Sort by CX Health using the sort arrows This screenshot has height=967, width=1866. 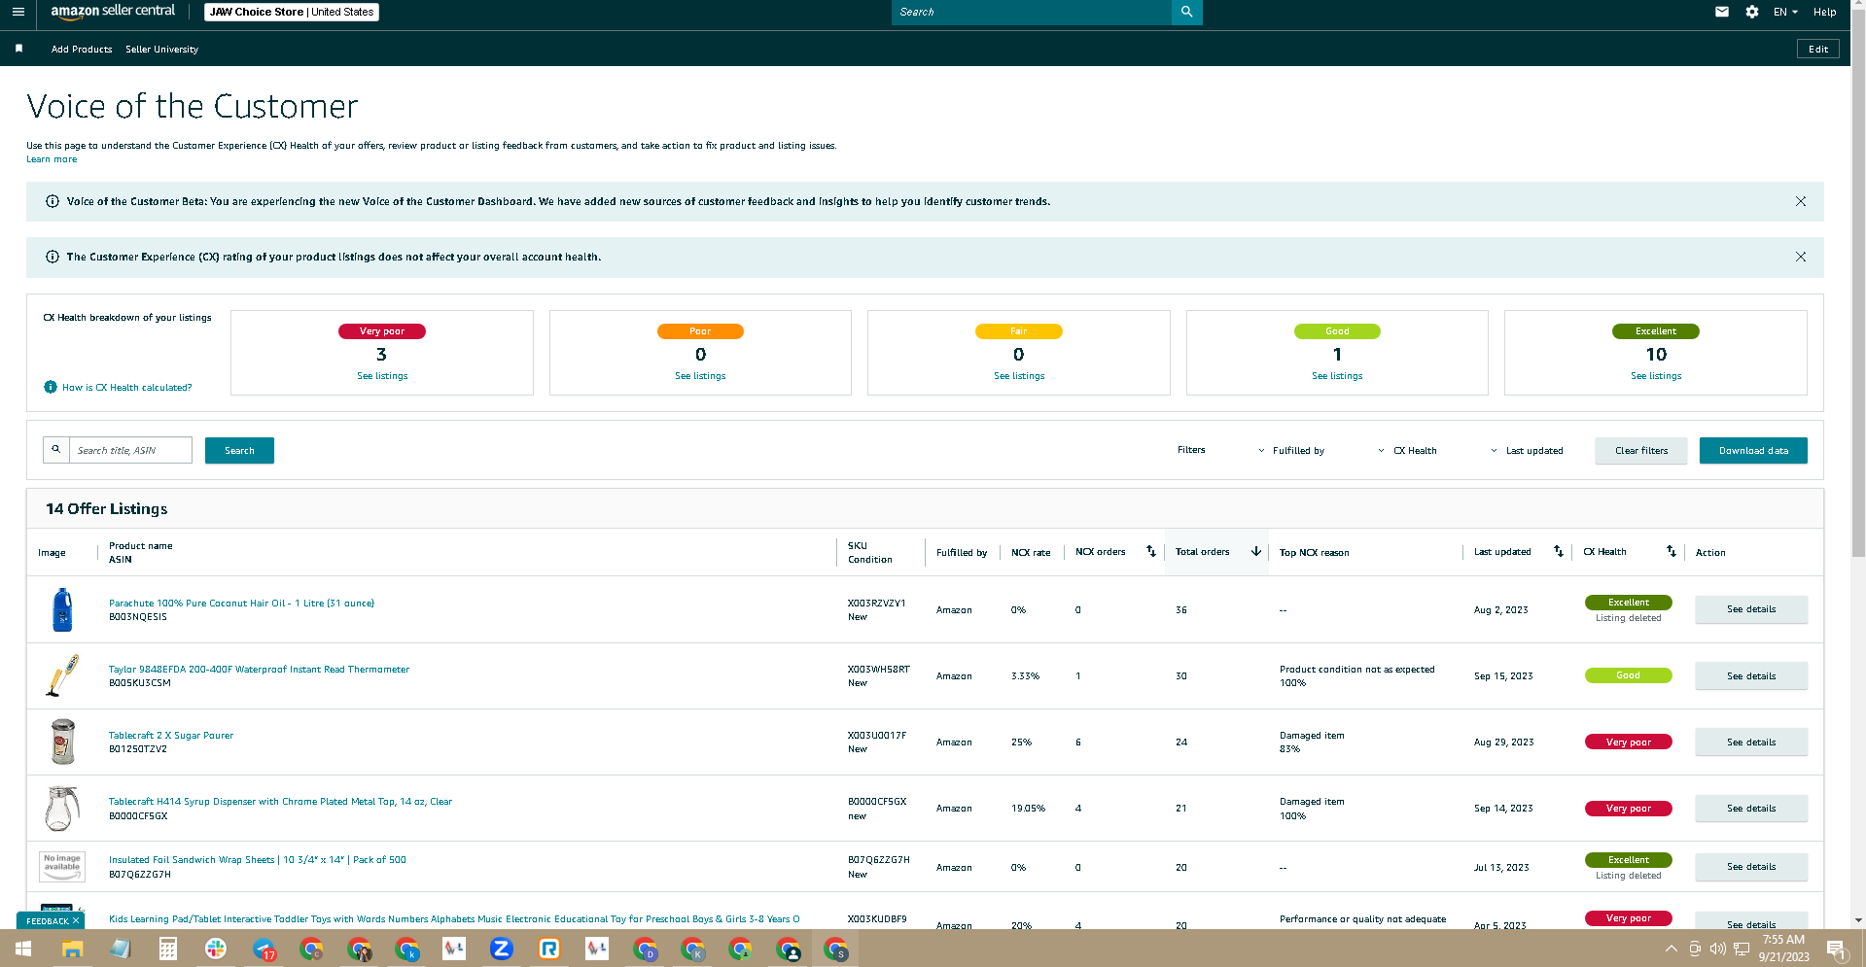tap(1672, 551)
